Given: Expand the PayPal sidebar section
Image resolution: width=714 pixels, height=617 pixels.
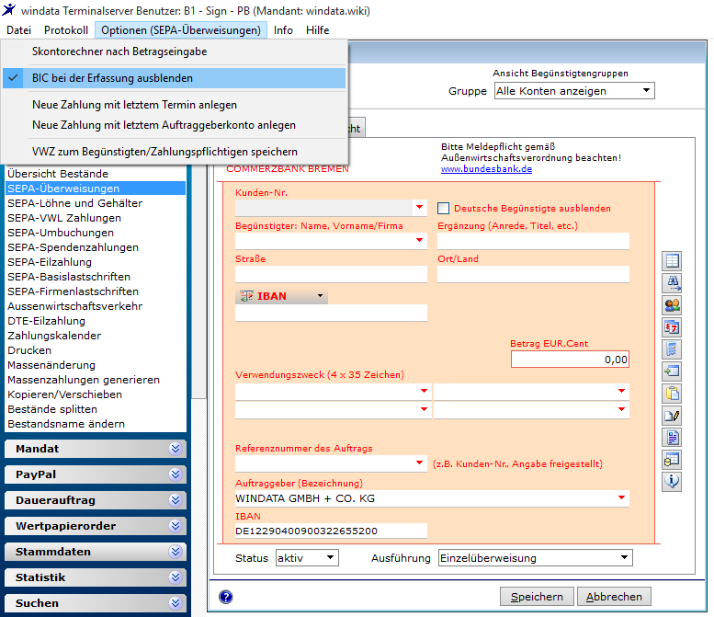Looking at the screenshot, I should [x=96, y=474].
